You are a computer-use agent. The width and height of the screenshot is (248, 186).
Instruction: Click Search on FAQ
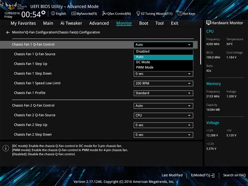pos(234,175)
